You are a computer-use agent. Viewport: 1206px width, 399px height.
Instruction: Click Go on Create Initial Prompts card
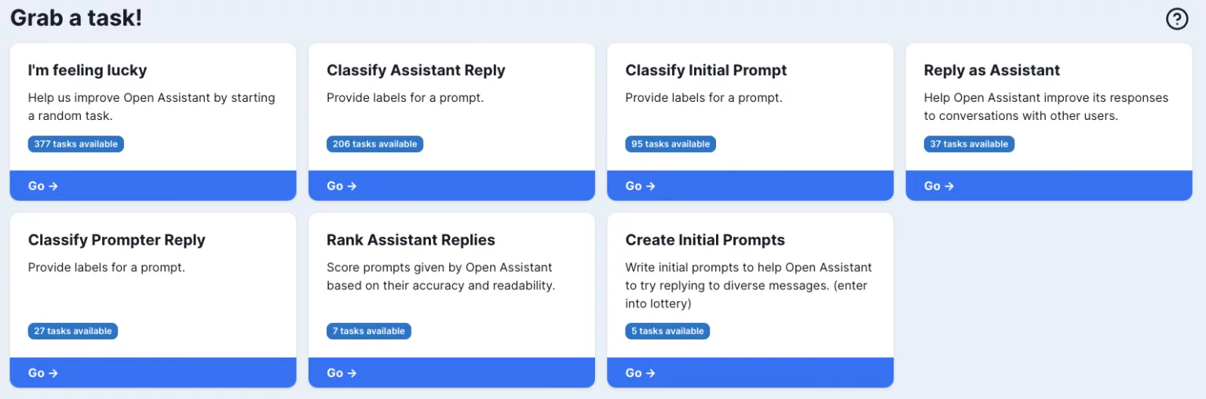click(750, 372)
